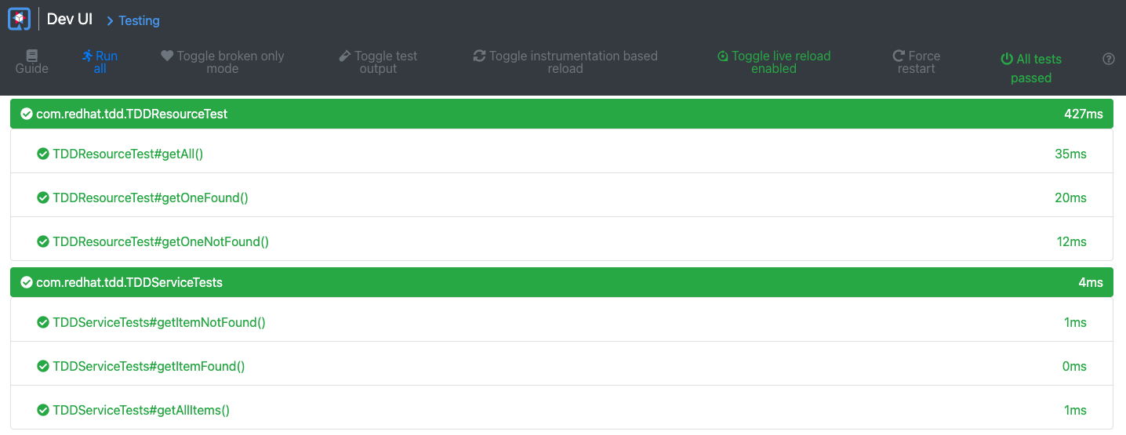Click check icon of TDDResourceTest class header
The width and height of the screenshot is (1126, 435).
pos(27,114)
